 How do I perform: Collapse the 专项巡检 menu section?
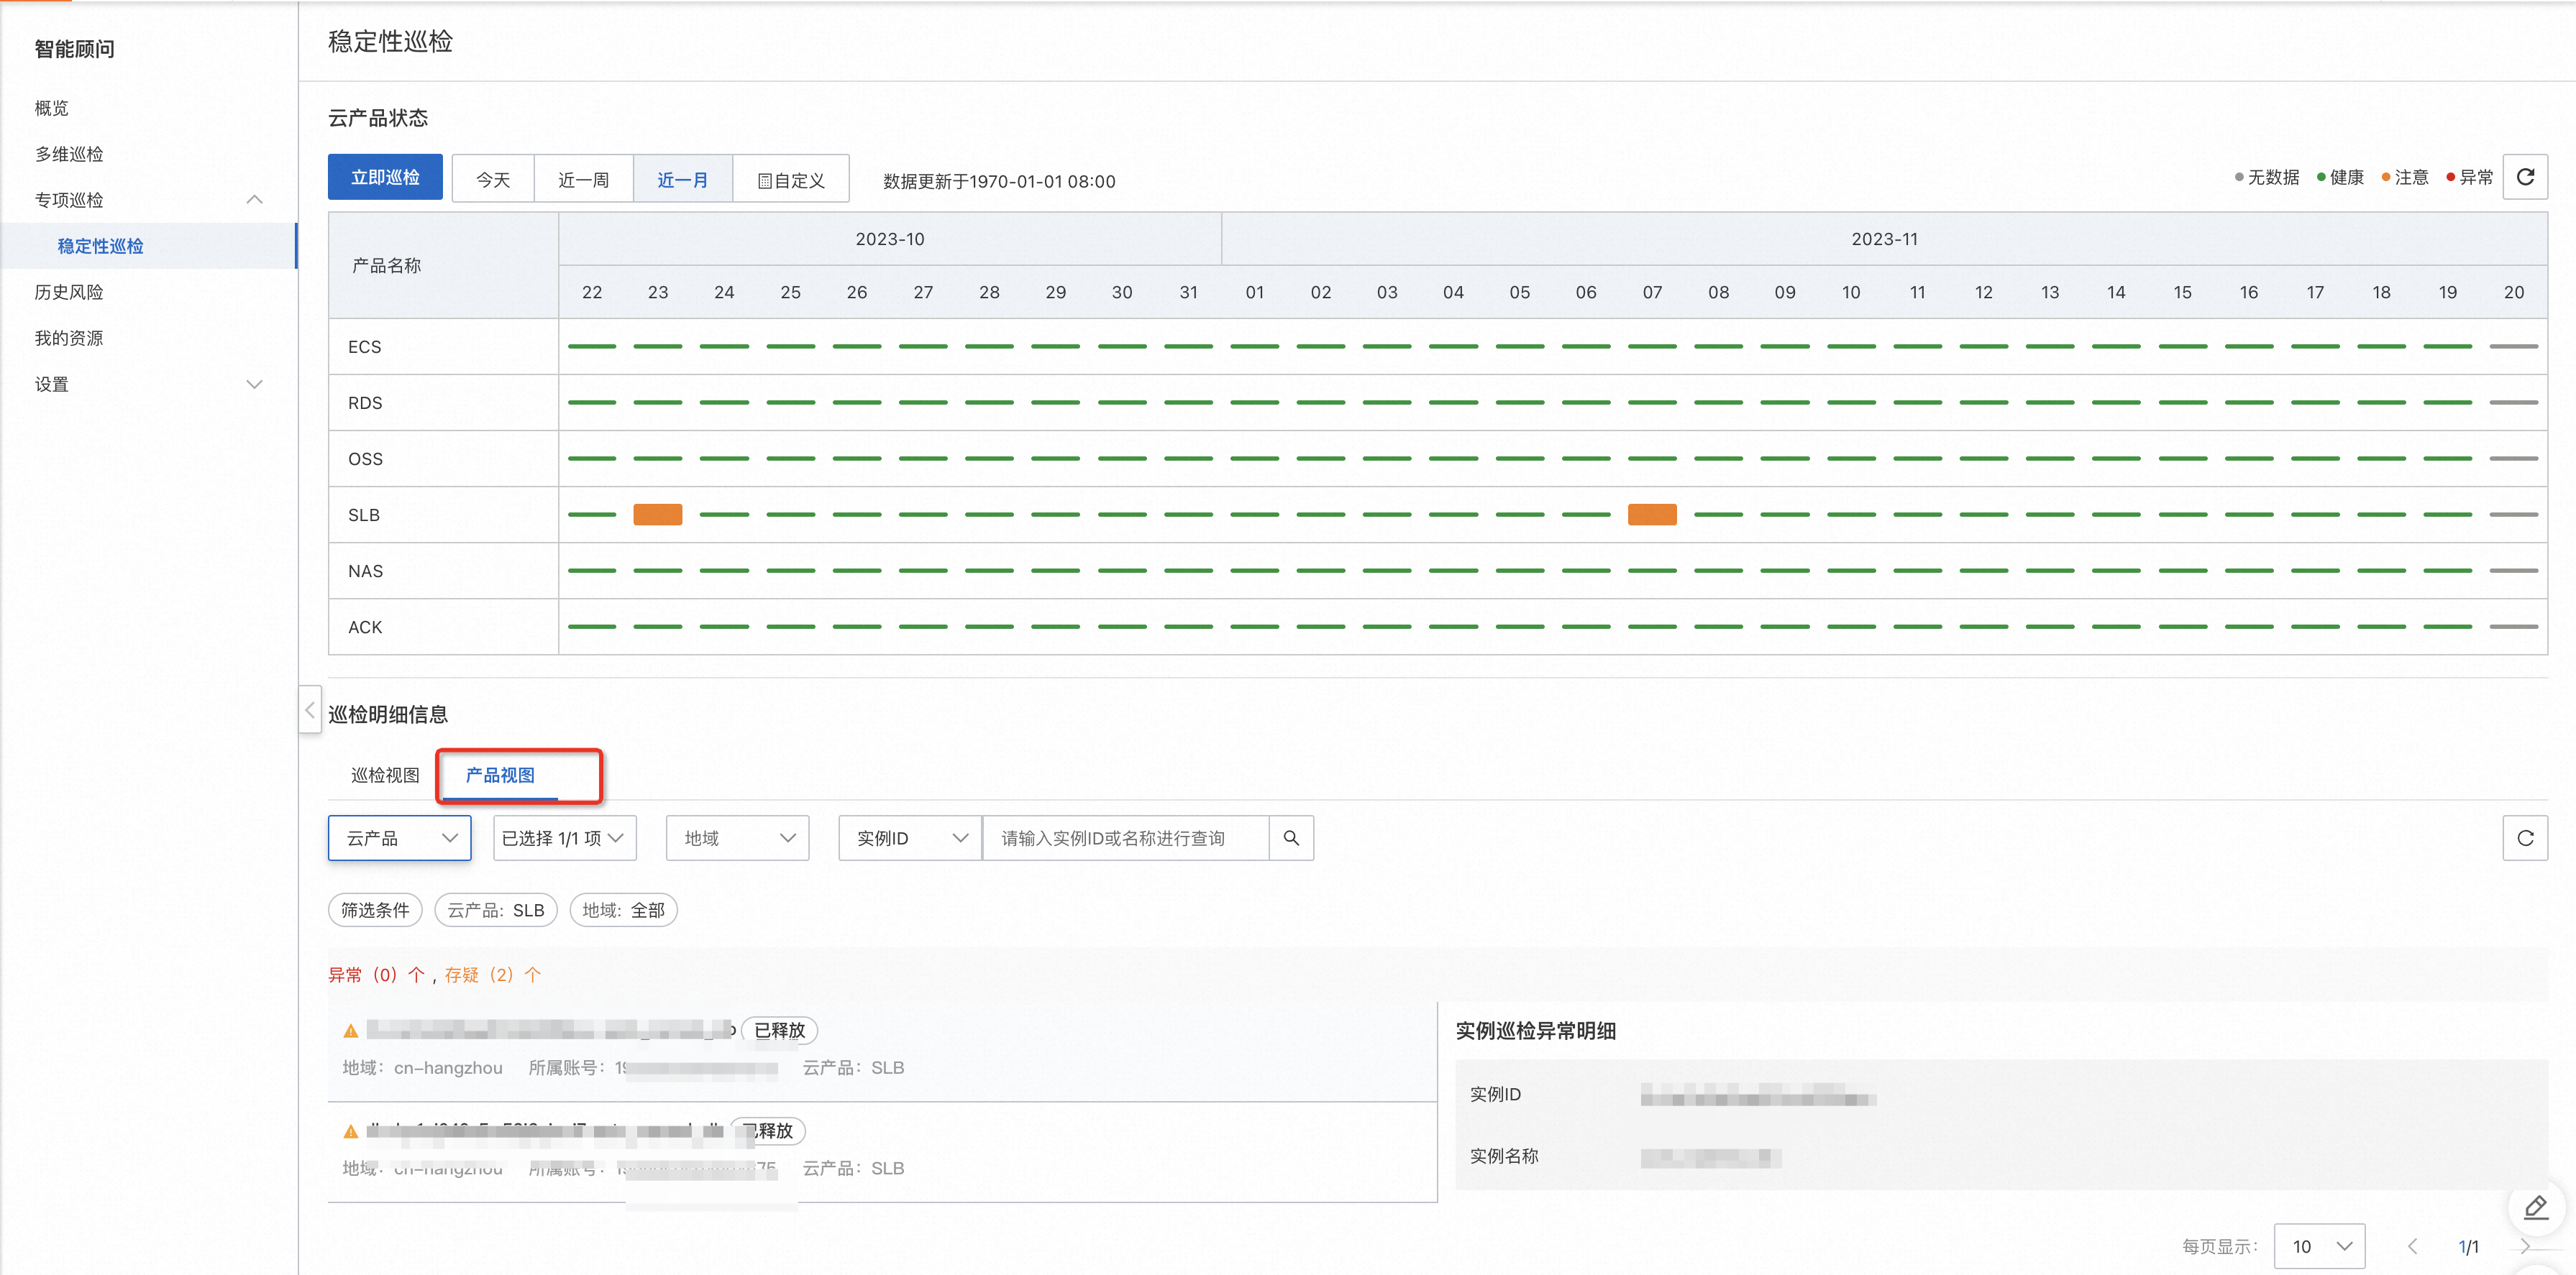pos(255,200)
